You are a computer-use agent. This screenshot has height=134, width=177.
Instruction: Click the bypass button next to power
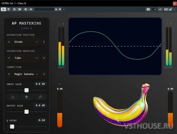point(8,9)
